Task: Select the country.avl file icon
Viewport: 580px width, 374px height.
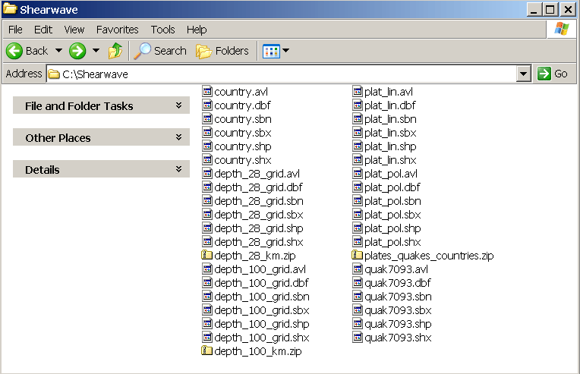Action: [207, 91]
